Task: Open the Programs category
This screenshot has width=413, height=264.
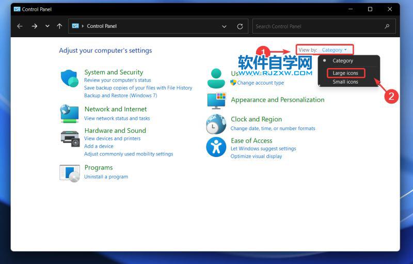Action: pos(99,167)
